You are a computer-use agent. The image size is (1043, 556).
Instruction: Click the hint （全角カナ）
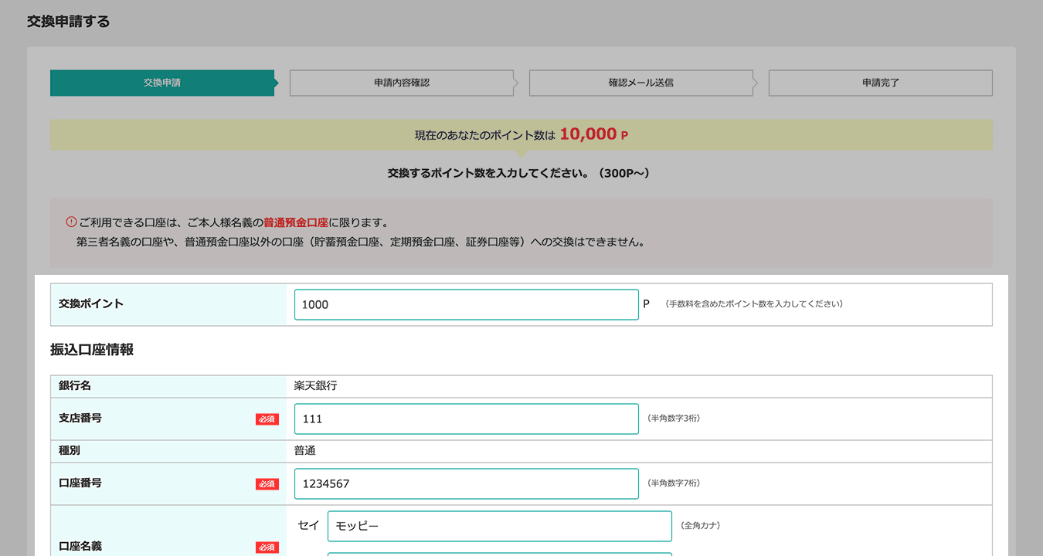(701, 526)
